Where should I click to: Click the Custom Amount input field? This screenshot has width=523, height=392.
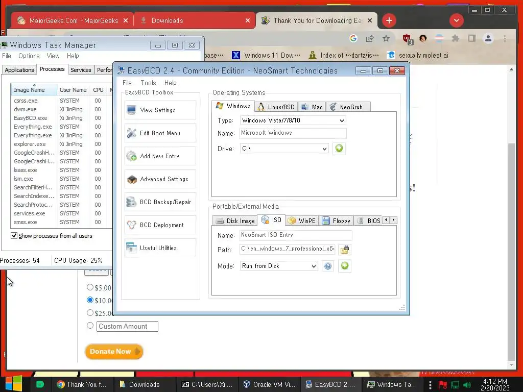tap(127, 326)
